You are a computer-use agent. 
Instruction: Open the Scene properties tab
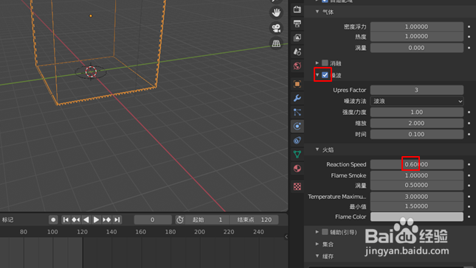click(x=297, y=52)
